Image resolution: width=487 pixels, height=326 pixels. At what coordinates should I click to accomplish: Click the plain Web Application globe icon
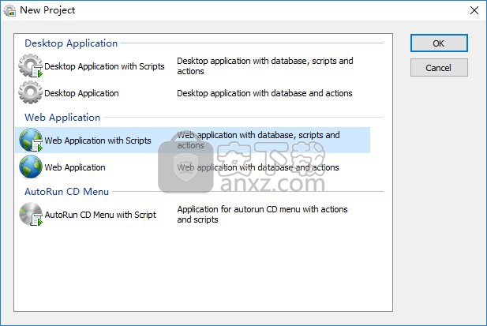pyautogui.click(x=31, y=167)
